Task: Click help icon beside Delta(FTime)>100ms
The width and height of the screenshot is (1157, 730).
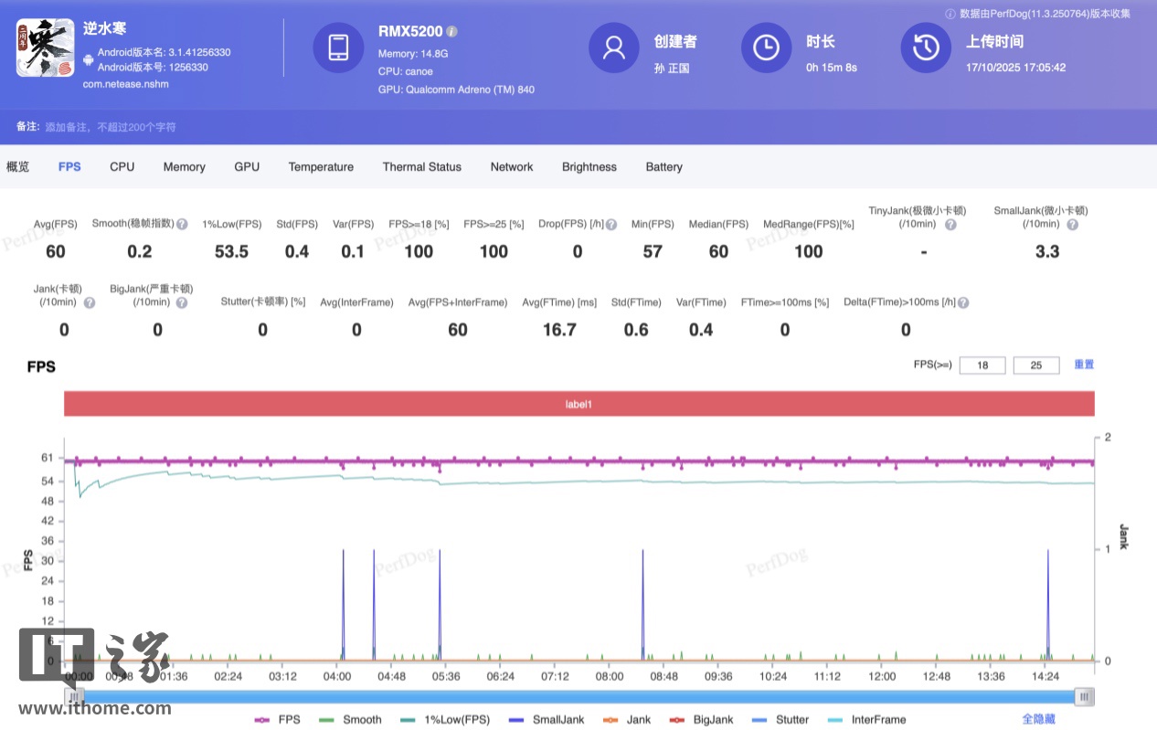Action: (x=963, y=302)
